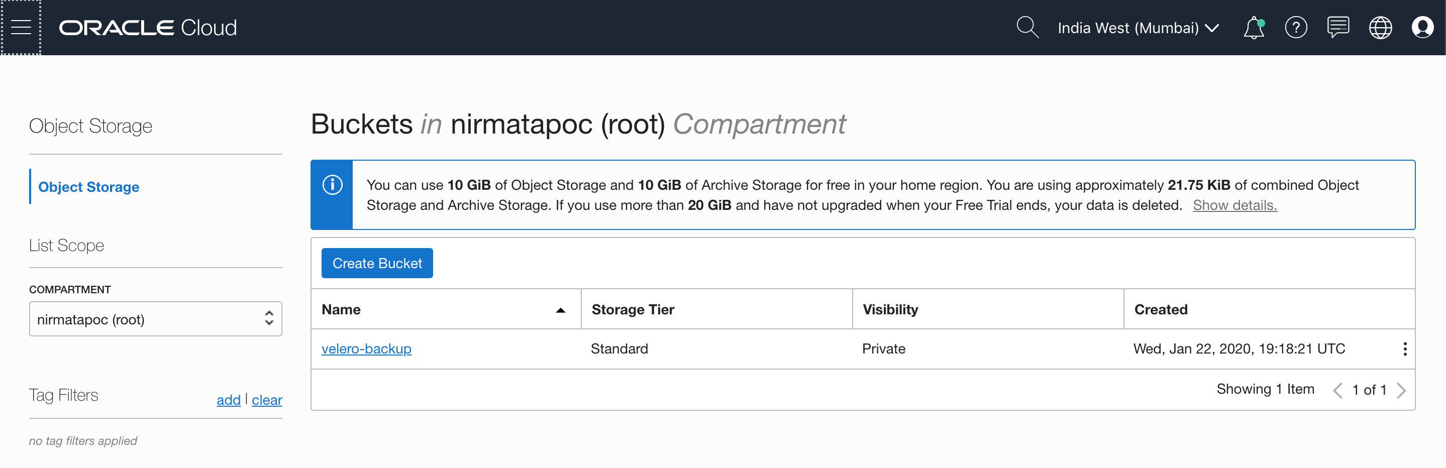
Task: Open the user profile avatar menu
Action: (x=1422, y=27)
